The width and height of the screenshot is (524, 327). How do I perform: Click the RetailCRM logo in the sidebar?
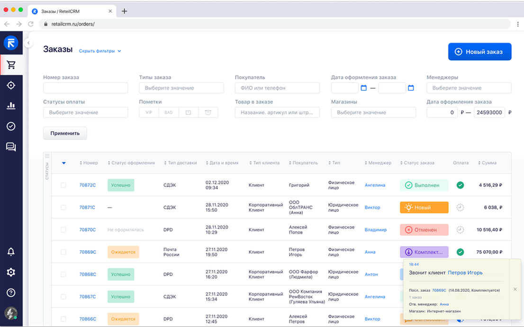click(x=11, y=43)
